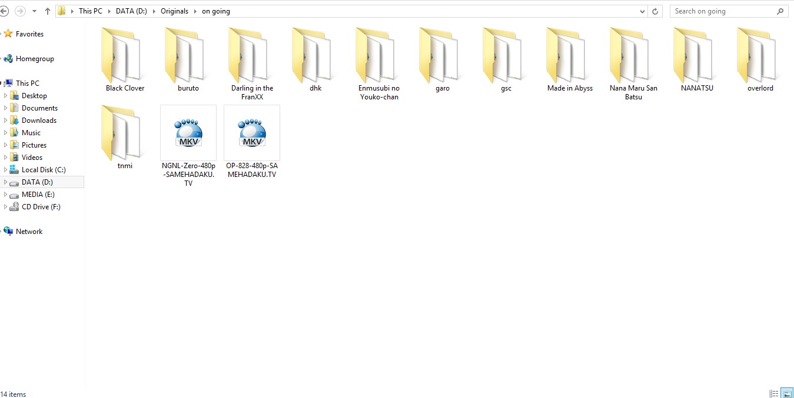Viewport: 794px width, 398px height.
Task: Switch to Large icons view in status bar
Action: pyautogui.click(x=787, y=393)
